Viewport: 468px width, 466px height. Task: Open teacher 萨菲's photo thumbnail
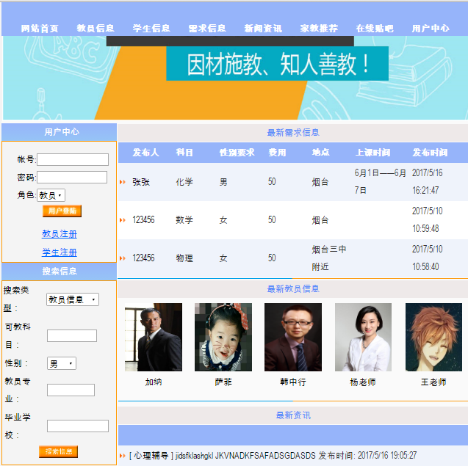[x=223, y=337]
